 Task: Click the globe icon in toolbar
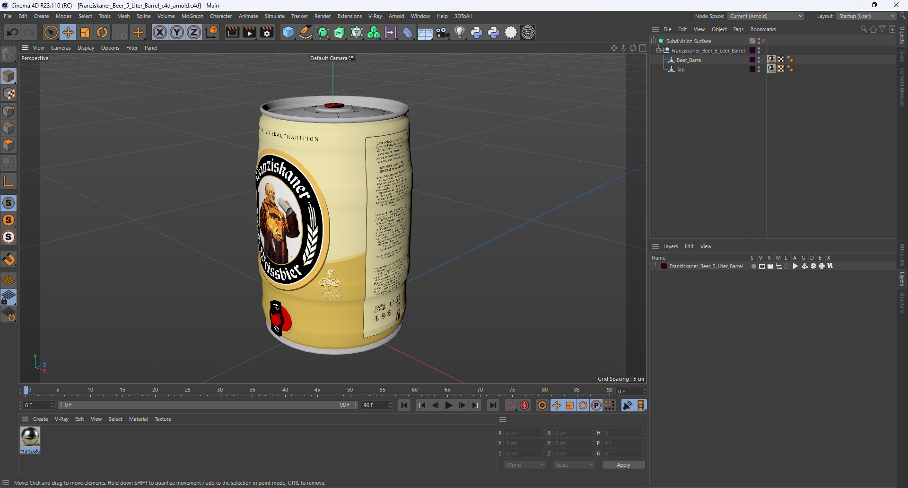[528, 32]
